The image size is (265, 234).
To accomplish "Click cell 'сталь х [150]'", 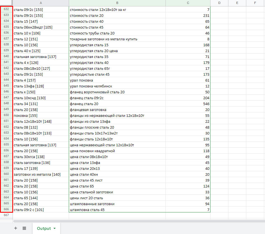I will pyautogui.click(x=41, y=92).
